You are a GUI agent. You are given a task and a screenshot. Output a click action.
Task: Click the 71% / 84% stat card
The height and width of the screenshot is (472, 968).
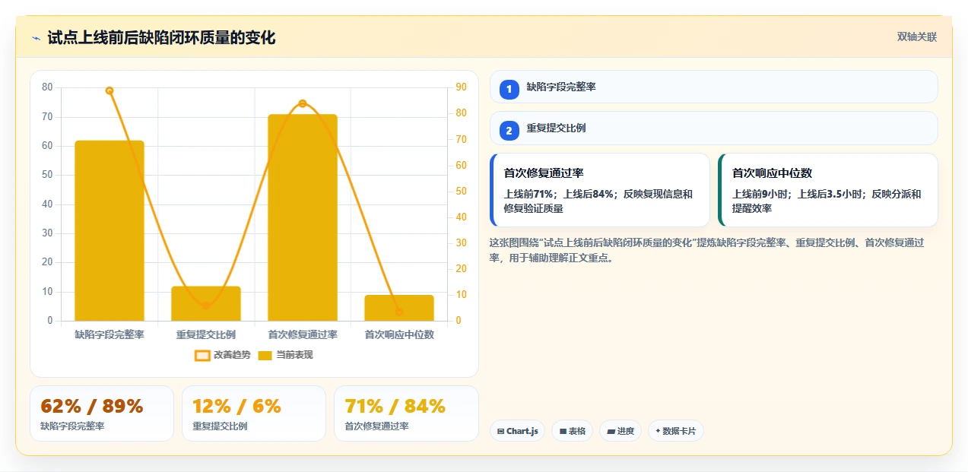pos(406,413)
